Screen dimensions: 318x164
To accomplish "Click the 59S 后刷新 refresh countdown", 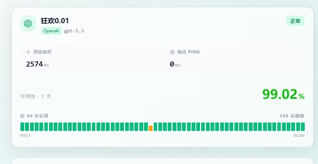I will (292, 116).
